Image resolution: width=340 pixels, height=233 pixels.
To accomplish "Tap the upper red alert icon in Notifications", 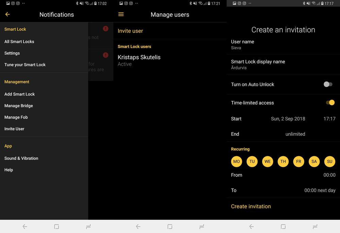I will click(106, 29).
